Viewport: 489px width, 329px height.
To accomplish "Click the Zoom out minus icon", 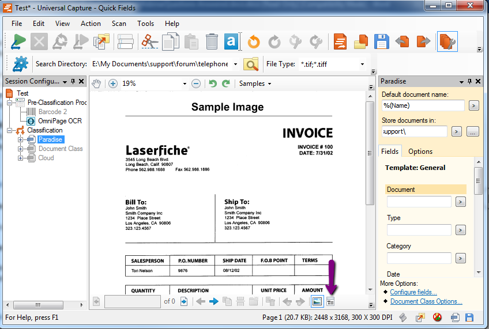I will pyautogui.click(x=196, y=84).
